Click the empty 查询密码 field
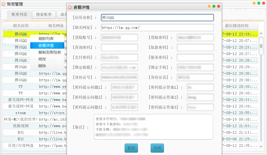The height and width of the screenshot is (155, 267). (x=119, y=47)
